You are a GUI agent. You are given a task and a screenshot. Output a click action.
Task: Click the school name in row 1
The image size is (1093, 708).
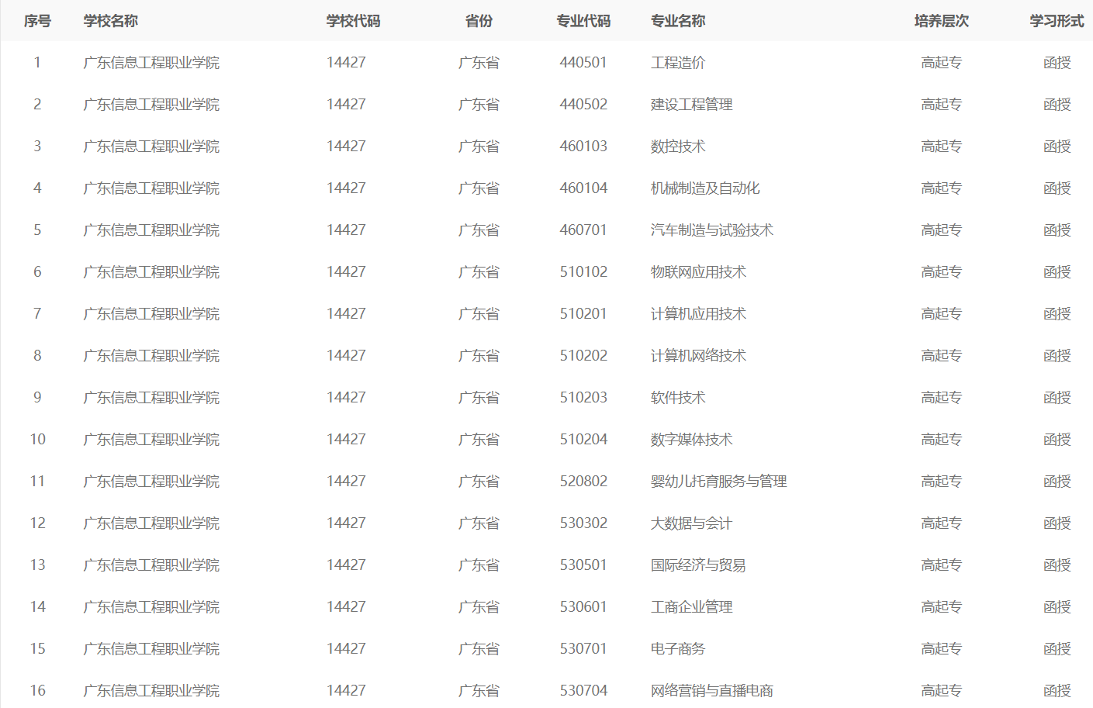(x=151, y=63)
